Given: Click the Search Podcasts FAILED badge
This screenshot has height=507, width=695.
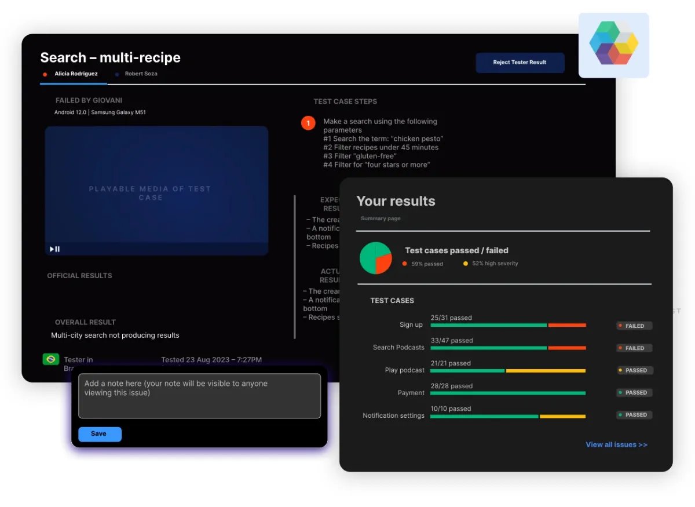Looking at the screenshot, I should 634,348.
